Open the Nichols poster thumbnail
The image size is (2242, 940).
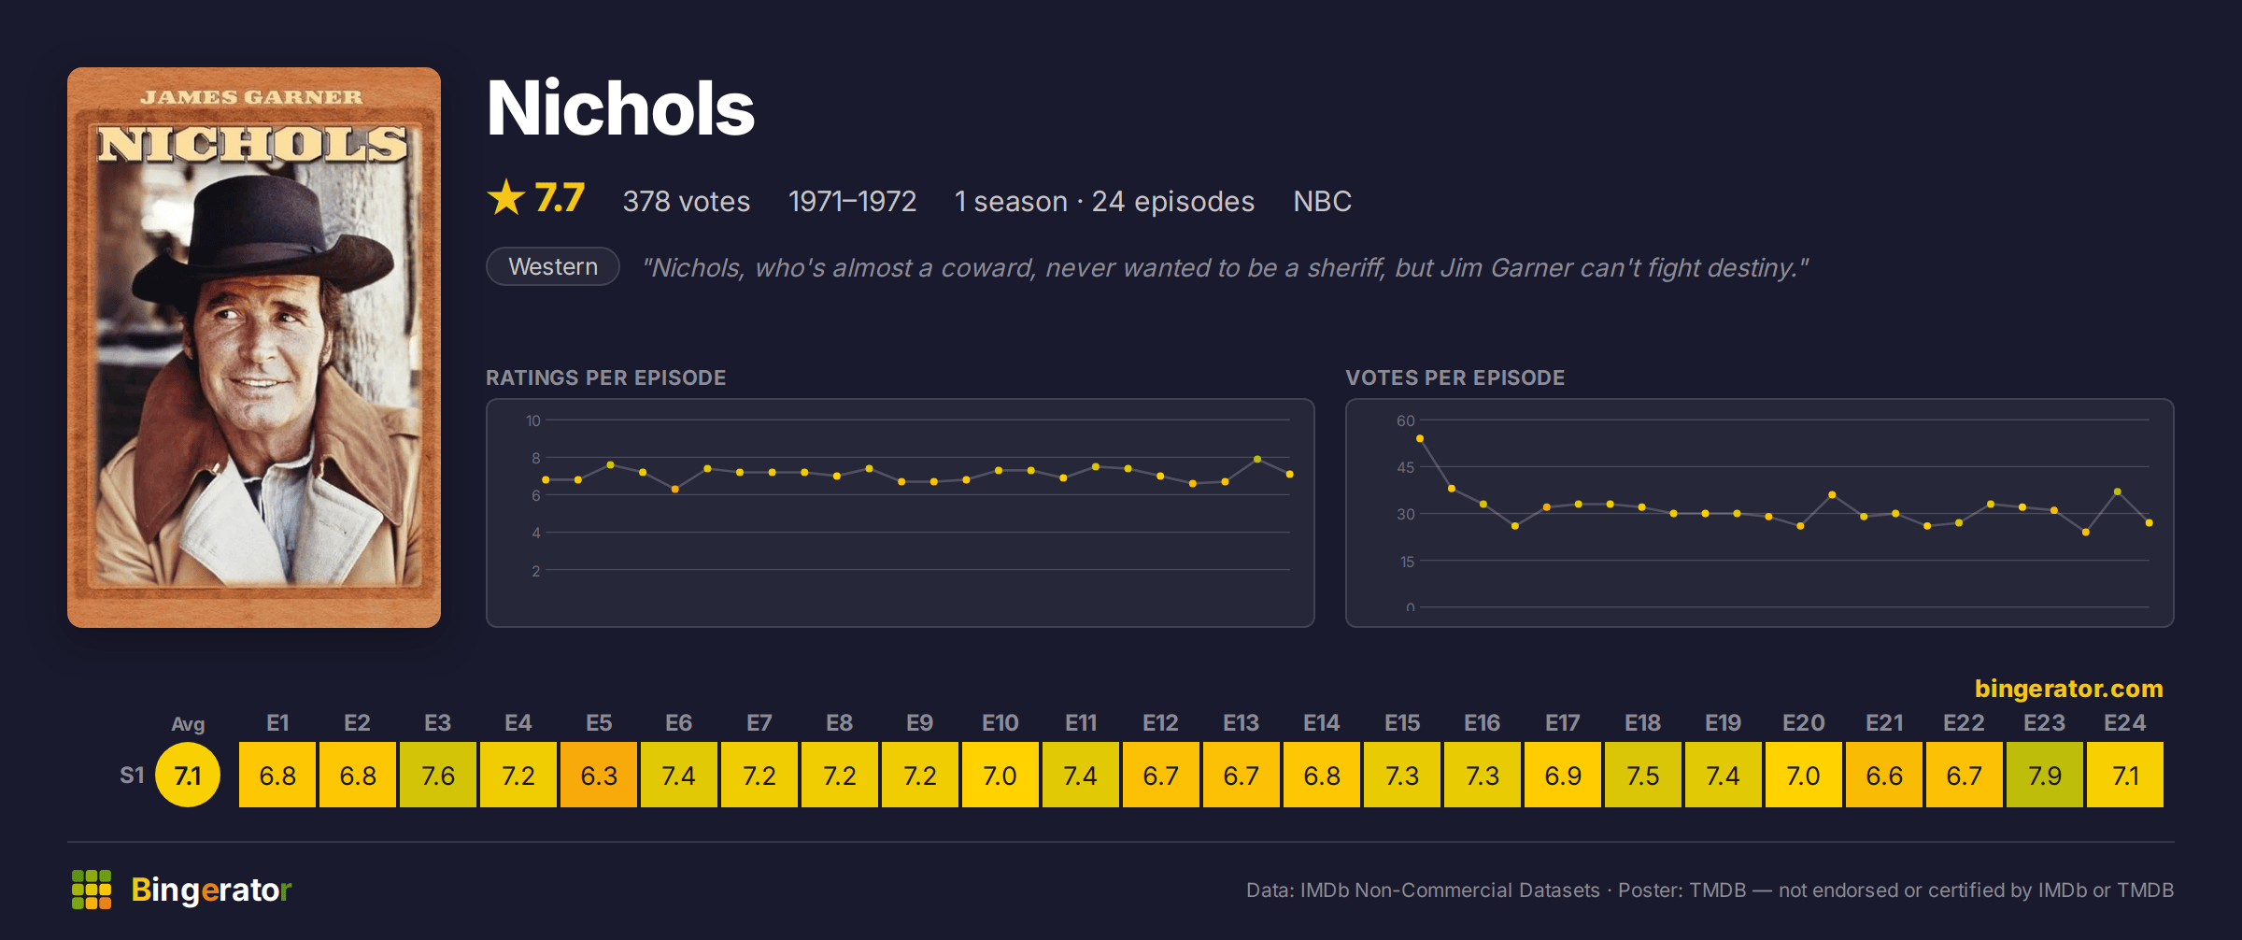[254, 348]
